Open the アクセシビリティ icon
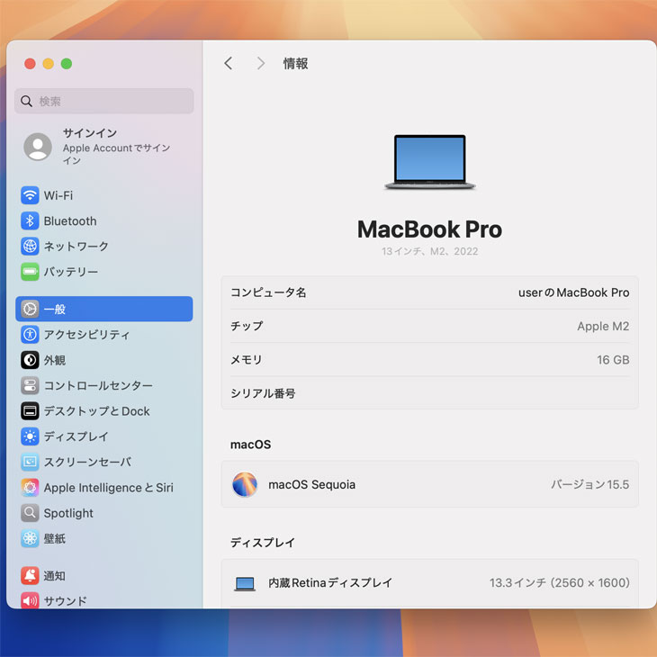Viewport: 657px width, 657px height. point(30,335)
